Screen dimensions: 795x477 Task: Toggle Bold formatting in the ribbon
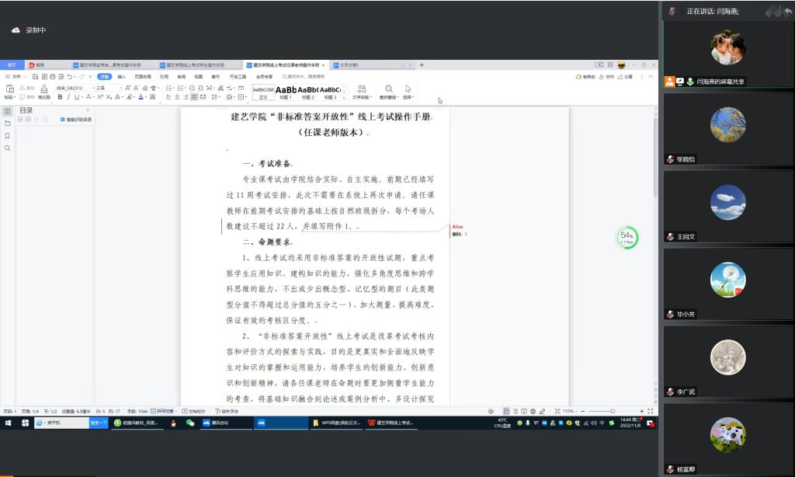click(61, 97)
